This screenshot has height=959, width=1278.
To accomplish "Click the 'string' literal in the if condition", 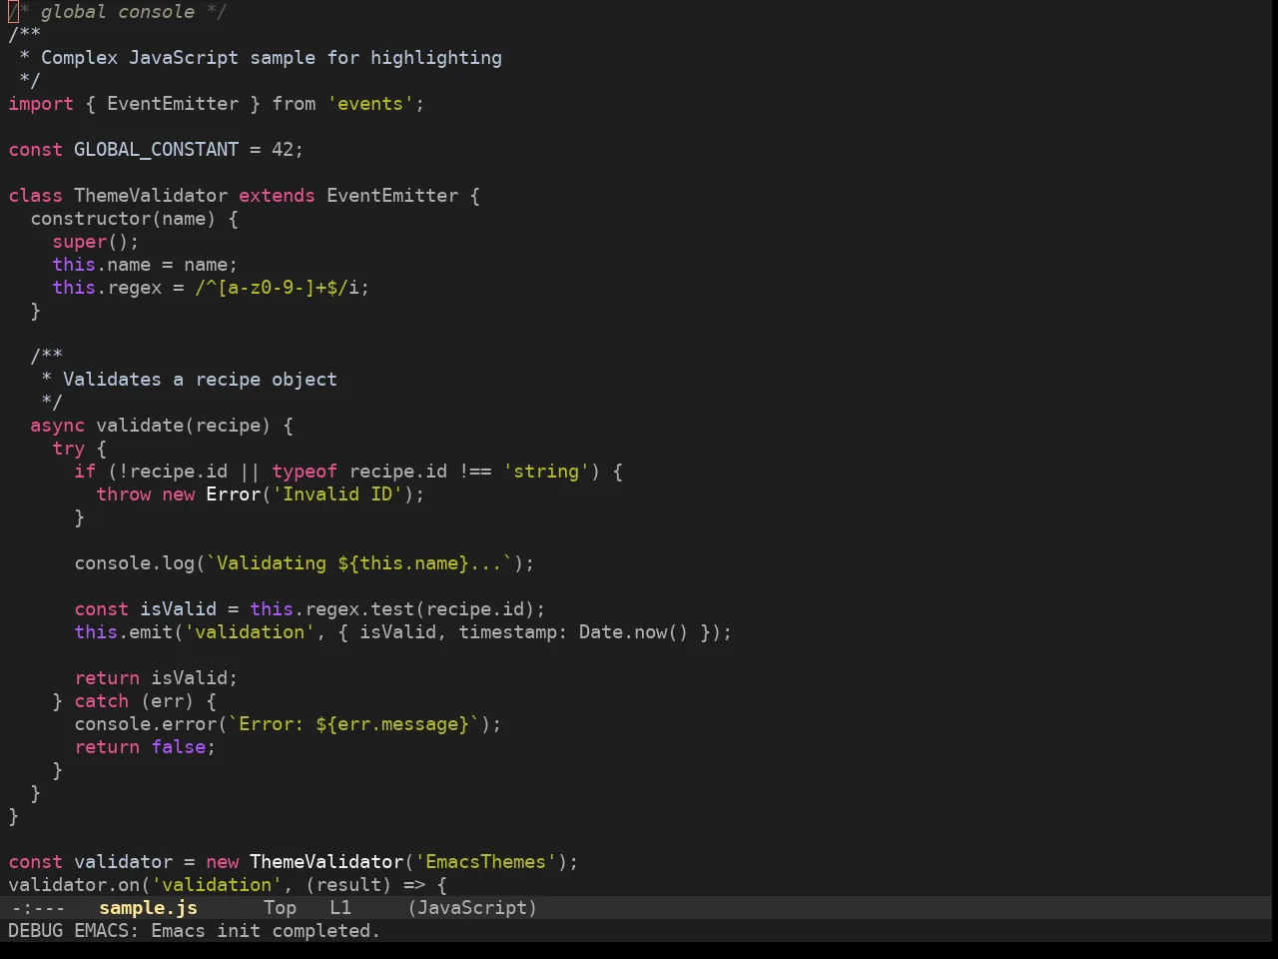I will point(546,472).
